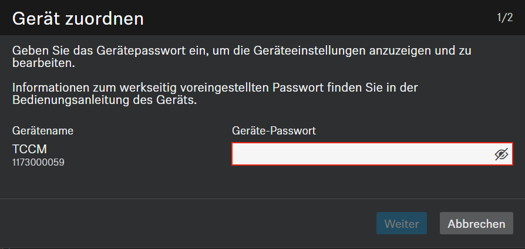Click the word 'anzuzeigen' in the first paragraph
This screenshot has height=249, width=525.
(x=398, y=51)
